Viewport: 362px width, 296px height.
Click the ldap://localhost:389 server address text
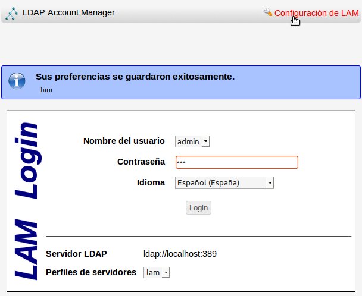click(180, 254)
